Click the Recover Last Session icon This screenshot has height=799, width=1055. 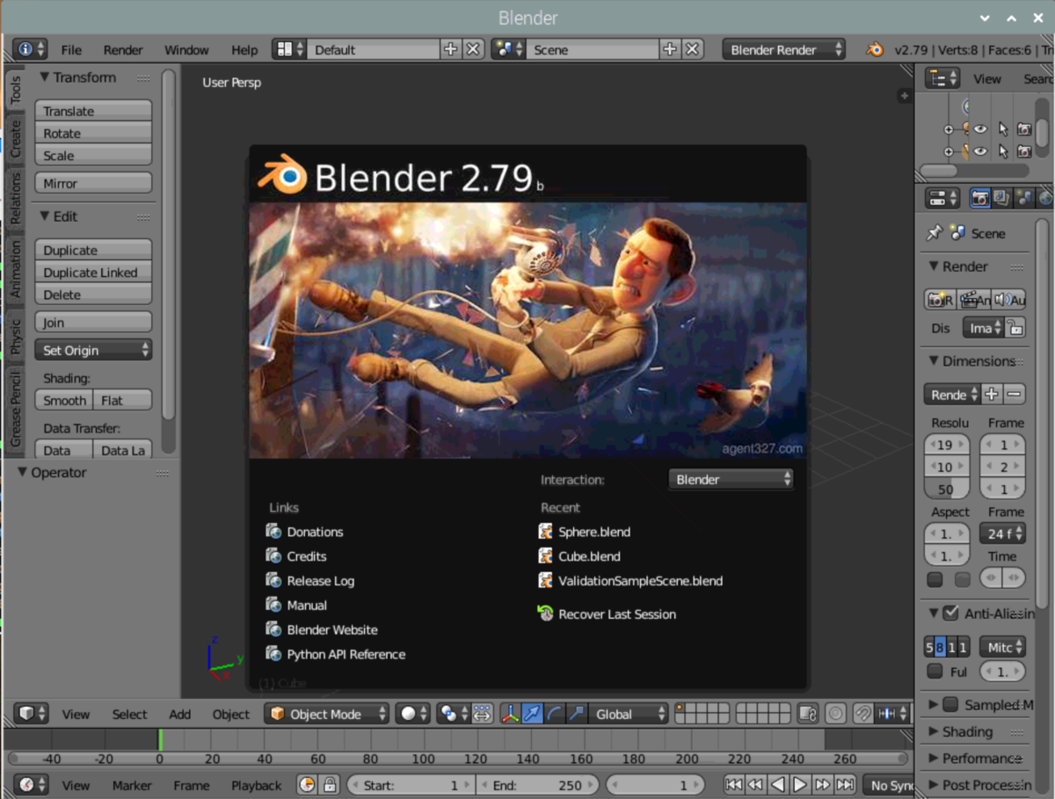[x=546, y=614]
